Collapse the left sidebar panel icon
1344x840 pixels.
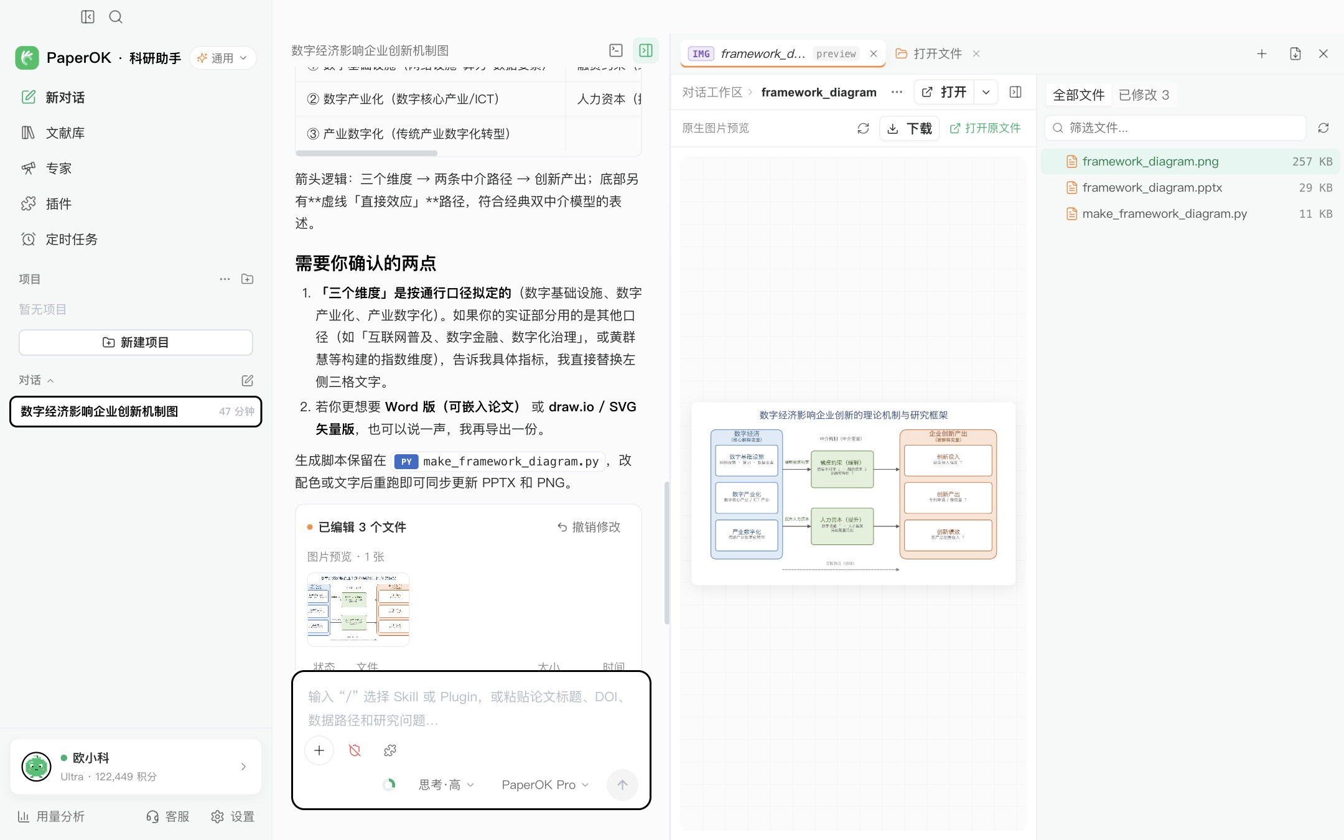pyautogui.click(x=88, y=17)
